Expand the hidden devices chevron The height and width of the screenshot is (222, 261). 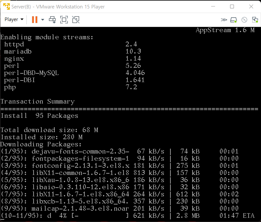[x=224, y=20]
